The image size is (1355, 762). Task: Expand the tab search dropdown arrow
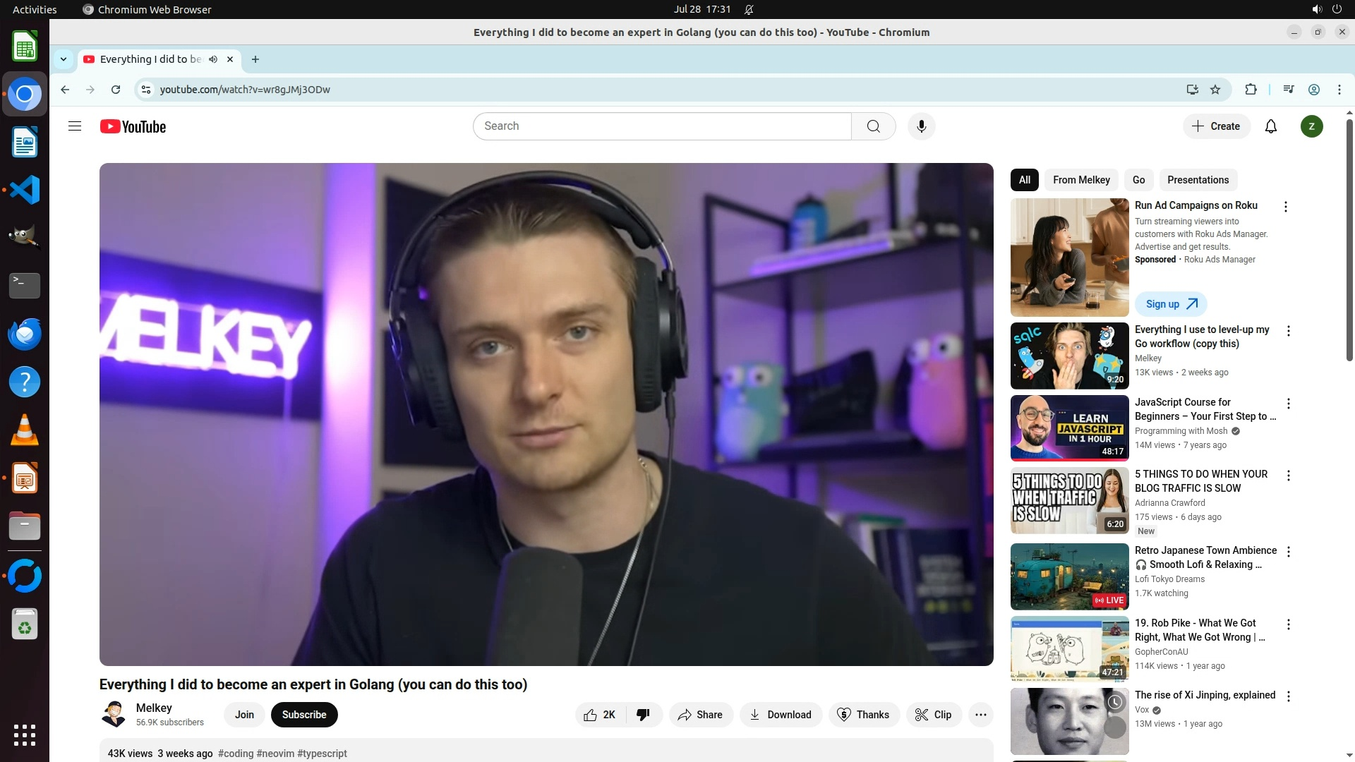(x=64, y=59)
